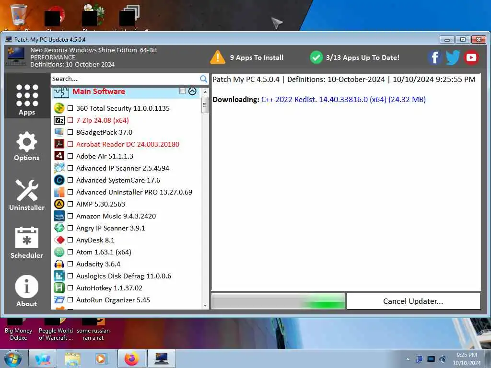Click the Main Software heading

pos(99,92)
